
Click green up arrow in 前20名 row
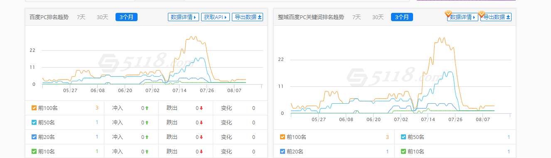point(147,137)
